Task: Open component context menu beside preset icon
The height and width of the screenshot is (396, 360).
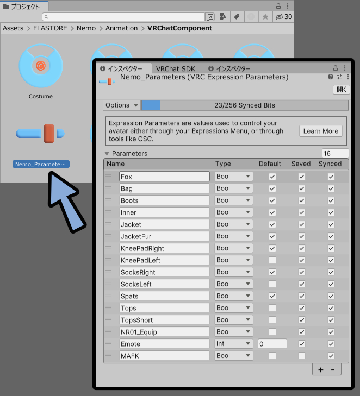Action: pyautogui.click(x=348, y=77)
